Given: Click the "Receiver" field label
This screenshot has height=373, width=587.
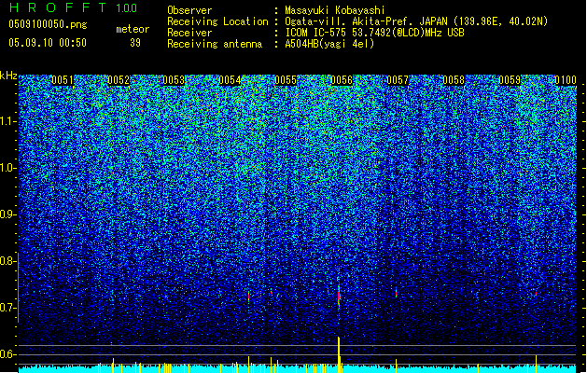Looking at the screenshot, I should pyautogui.click(x=189, y=33).
